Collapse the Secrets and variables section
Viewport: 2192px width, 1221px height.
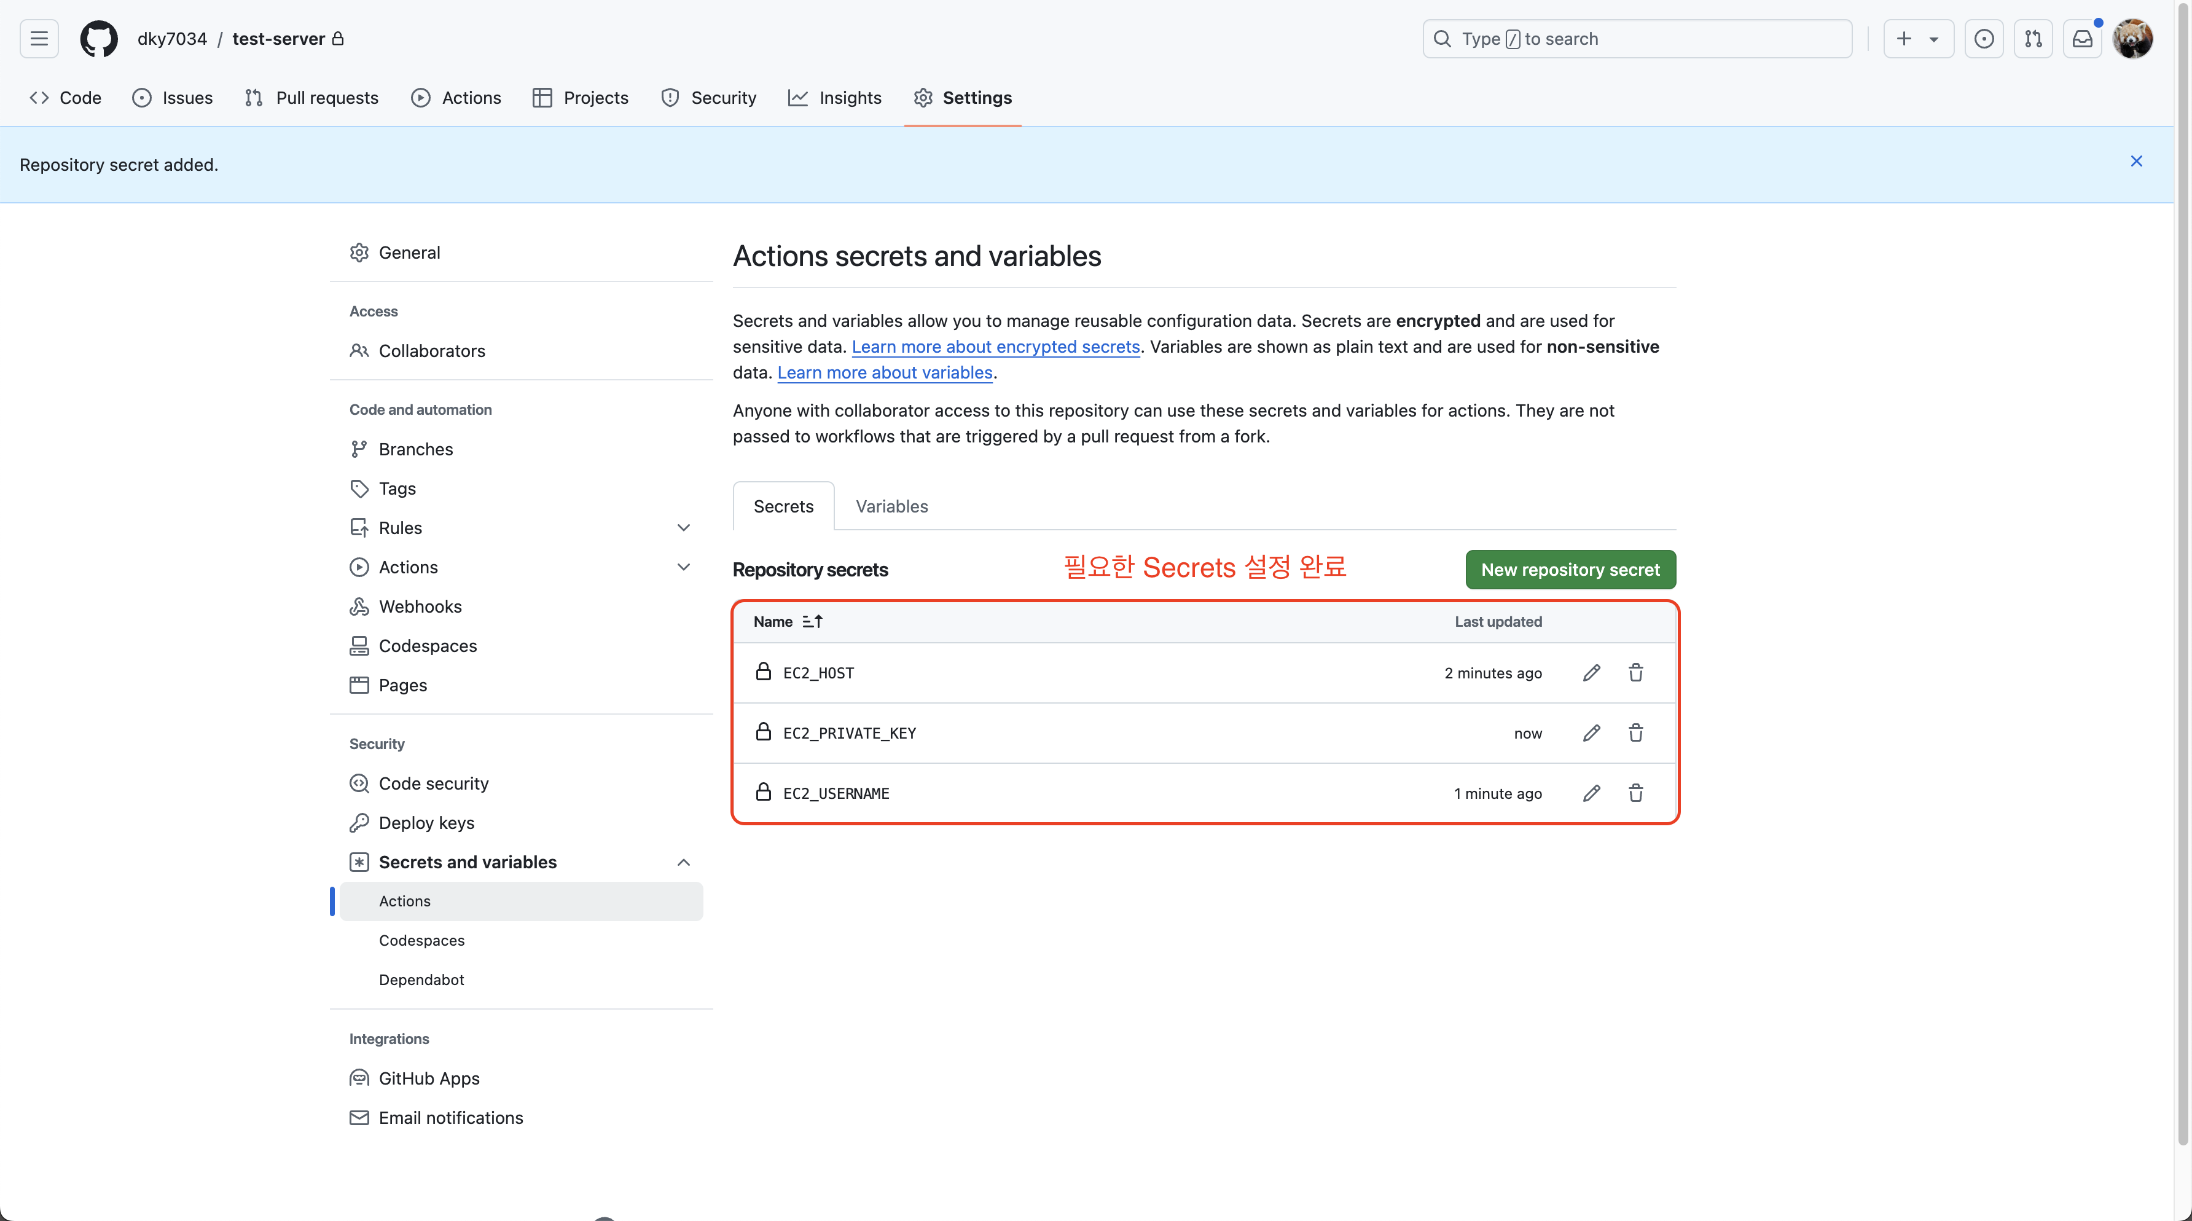point(683,862)
